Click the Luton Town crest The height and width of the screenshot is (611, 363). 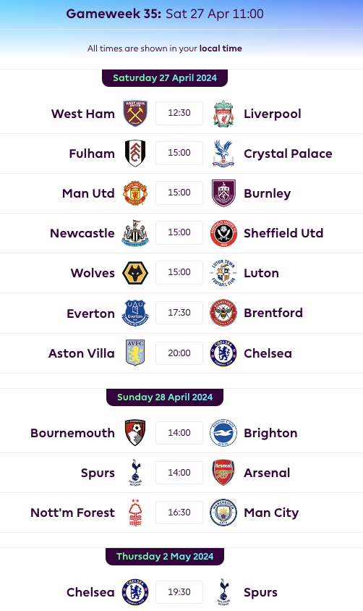[223, 273]
